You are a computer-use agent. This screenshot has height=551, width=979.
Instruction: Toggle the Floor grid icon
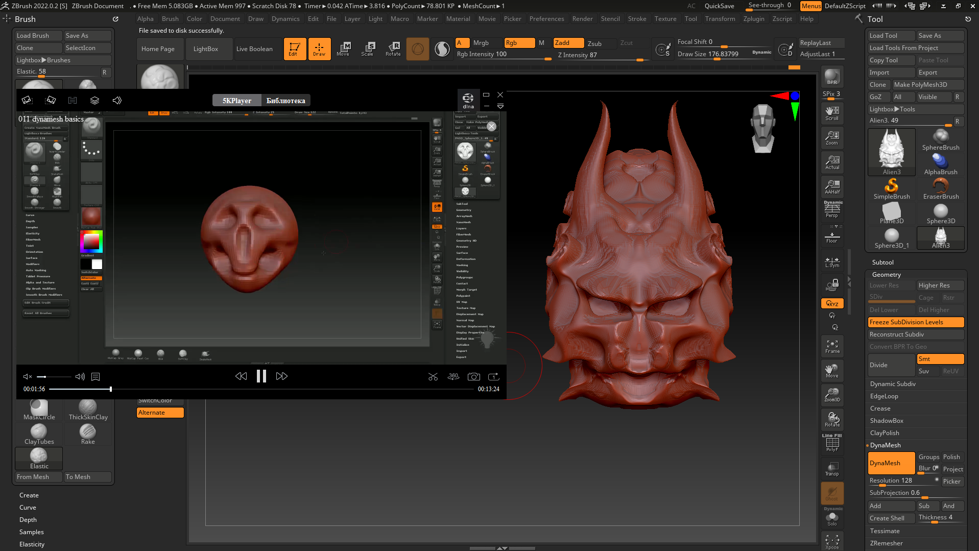click(x=832, y=237)
